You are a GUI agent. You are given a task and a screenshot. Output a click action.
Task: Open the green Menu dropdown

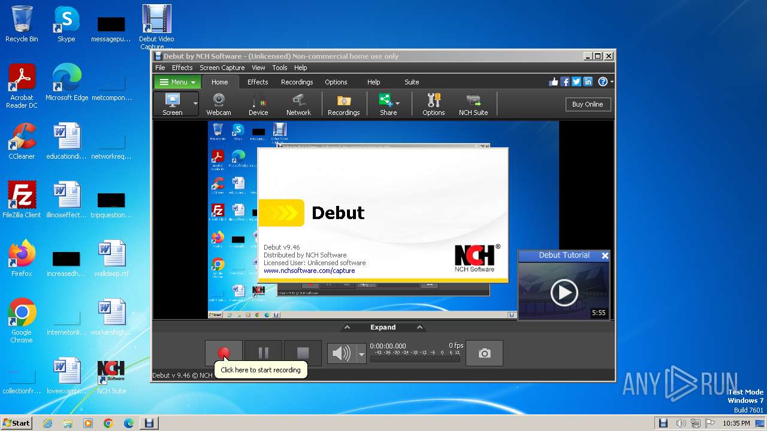[x=178, y=82]
